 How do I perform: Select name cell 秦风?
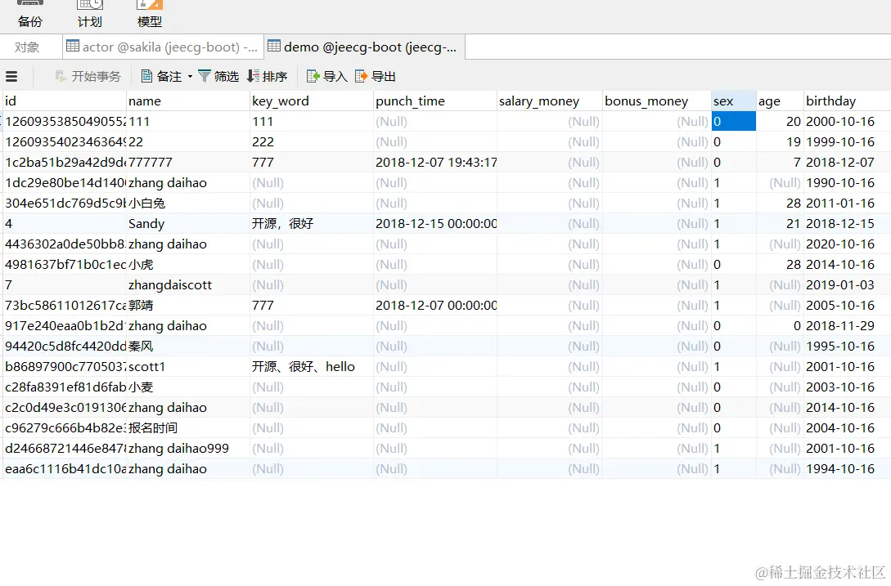point(188,347)
